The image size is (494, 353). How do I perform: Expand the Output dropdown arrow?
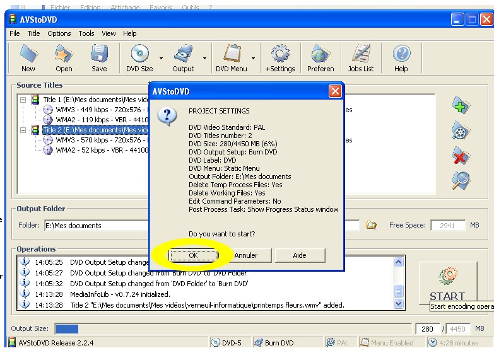(x=204, y=59)
